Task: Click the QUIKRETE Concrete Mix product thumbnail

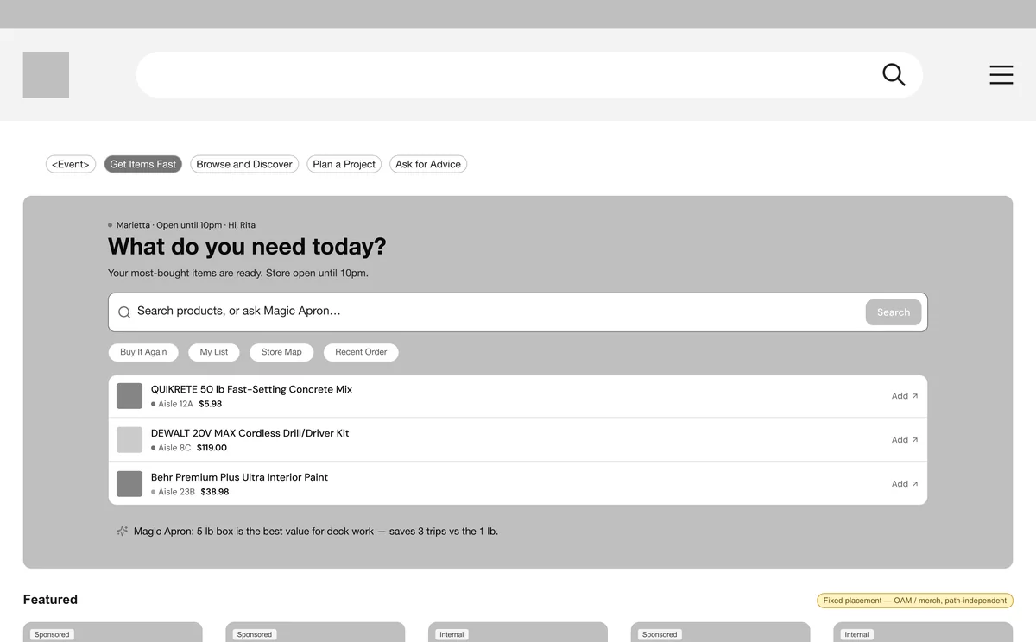Action: tap(129, 396)
